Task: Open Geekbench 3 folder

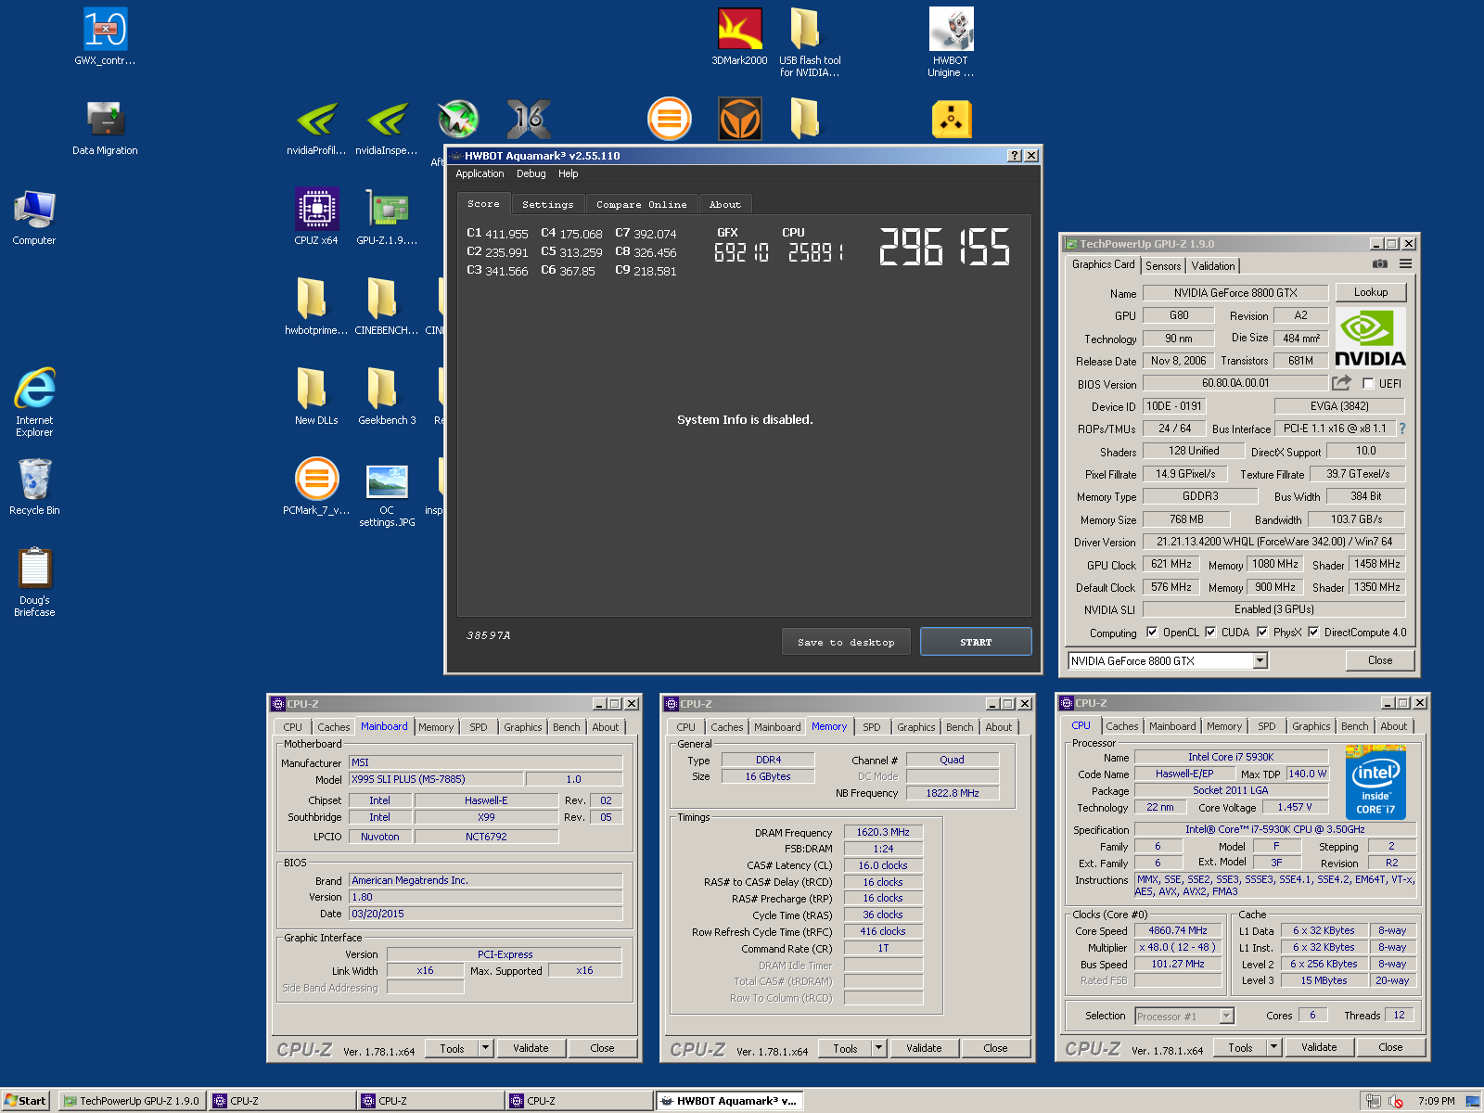Action: (387, 396)
